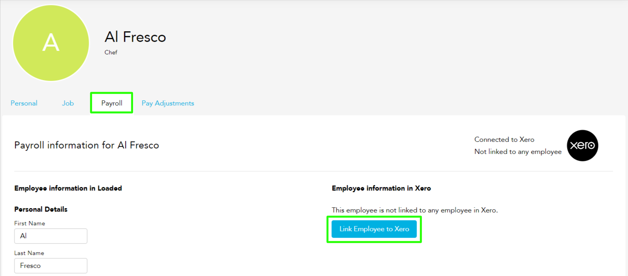Viewport: 628px width, 276px height.
Task: Click Link Employee to Xero button
Action: pyautogui.click(x=374, y=229)
